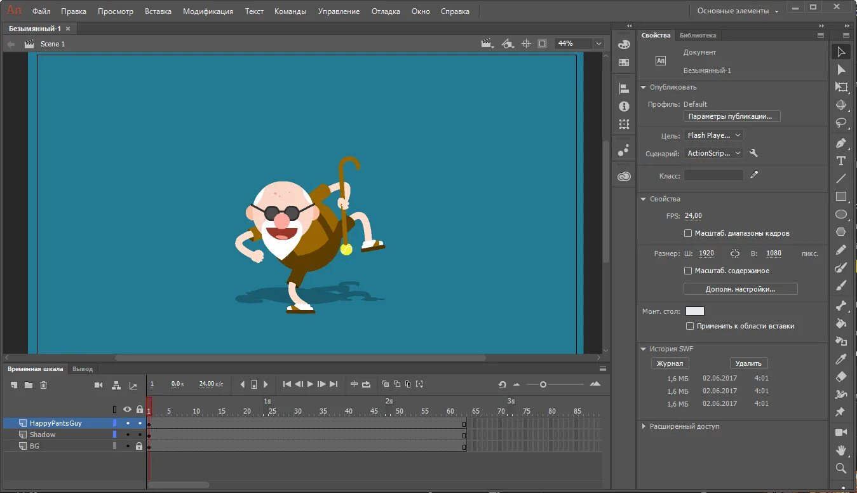The width and height of the screenshot is (857, 493).
Task: Delete layer with trash icon
Action: [x=44, y=385]
